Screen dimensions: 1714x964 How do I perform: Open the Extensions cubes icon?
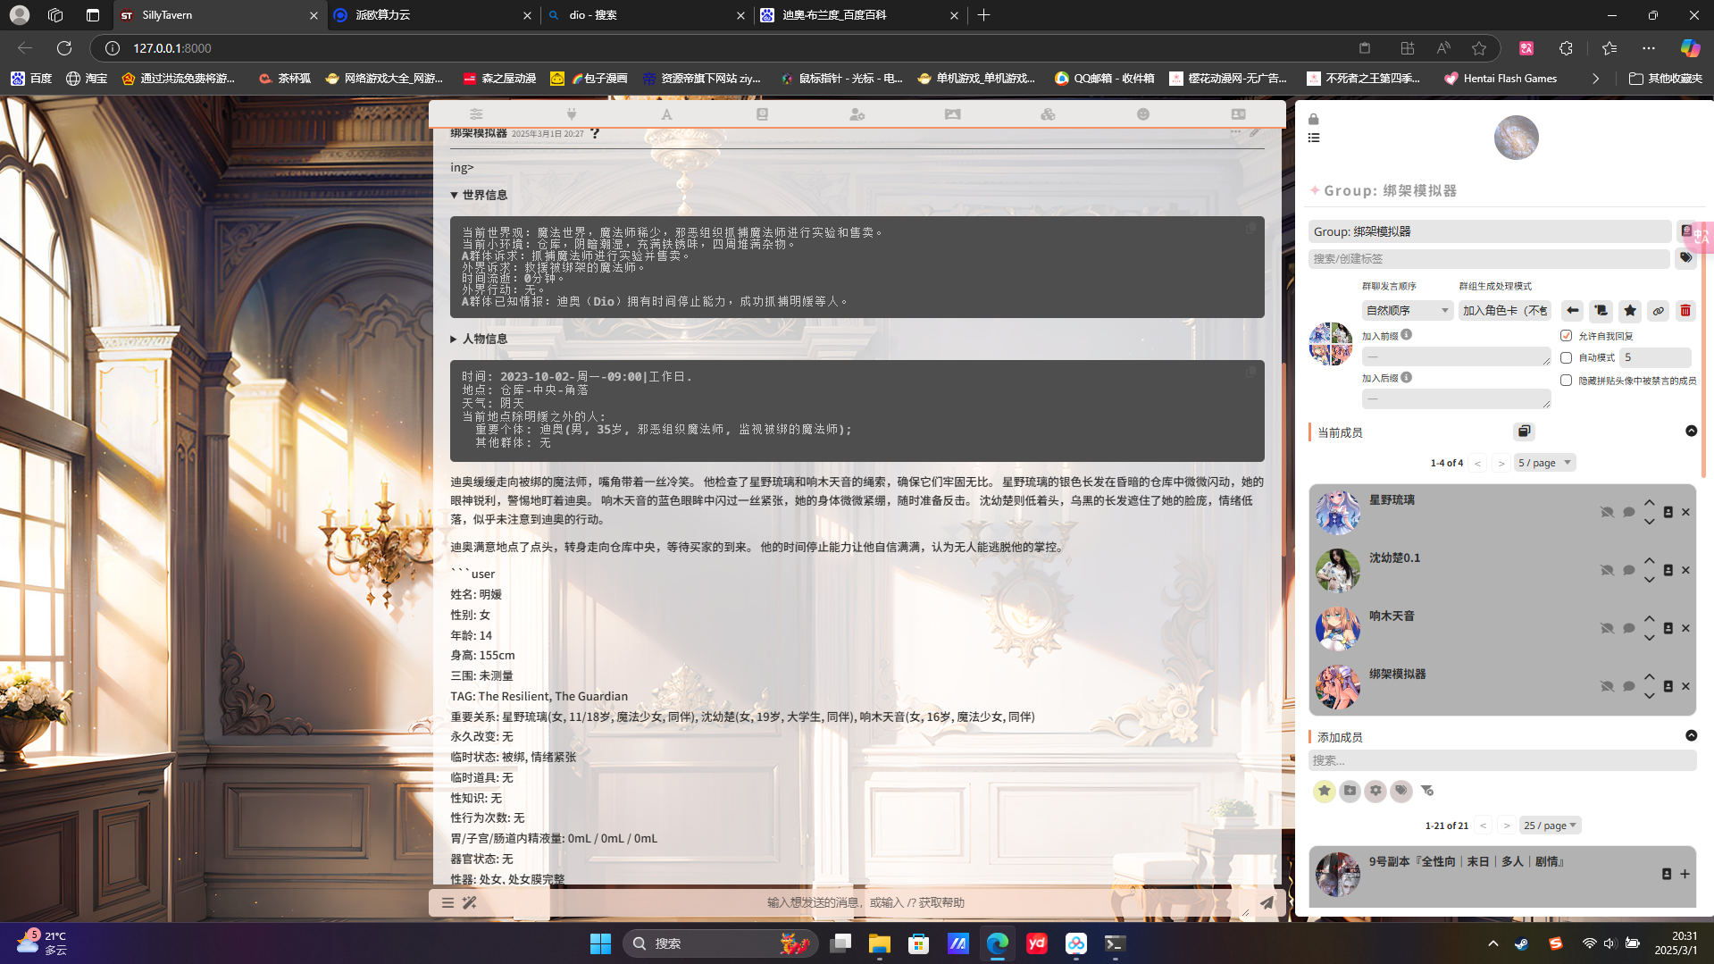click(x=1048, y=114)
